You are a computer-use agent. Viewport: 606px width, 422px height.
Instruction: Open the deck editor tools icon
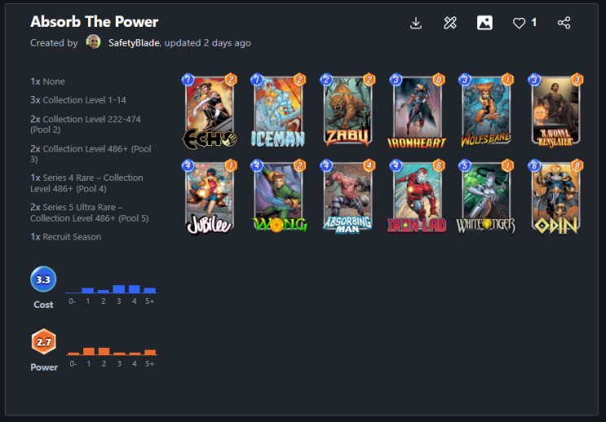pyautogui.click(x=450, y=23)
